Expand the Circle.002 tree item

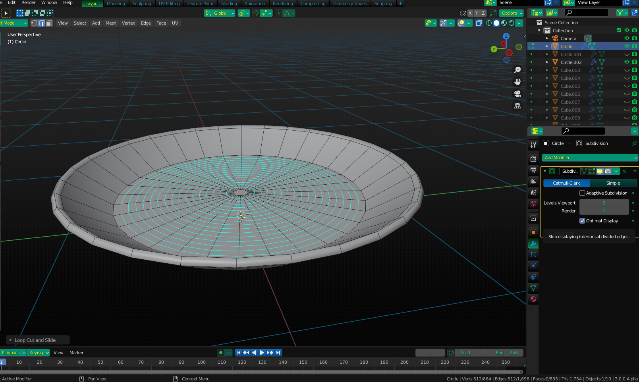[547, 62]
